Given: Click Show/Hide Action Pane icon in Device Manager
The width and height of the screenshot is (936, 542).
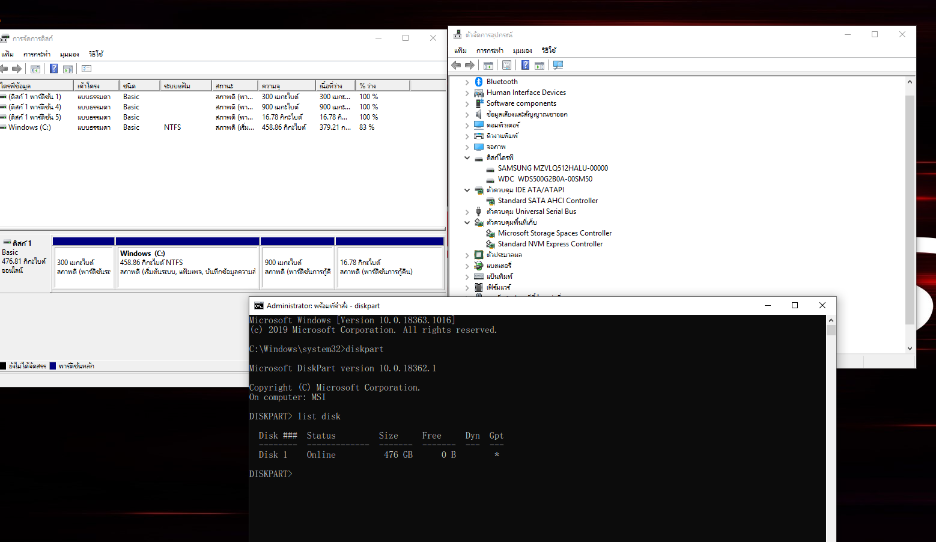Looking at the screenshot, I should (539, 65).
